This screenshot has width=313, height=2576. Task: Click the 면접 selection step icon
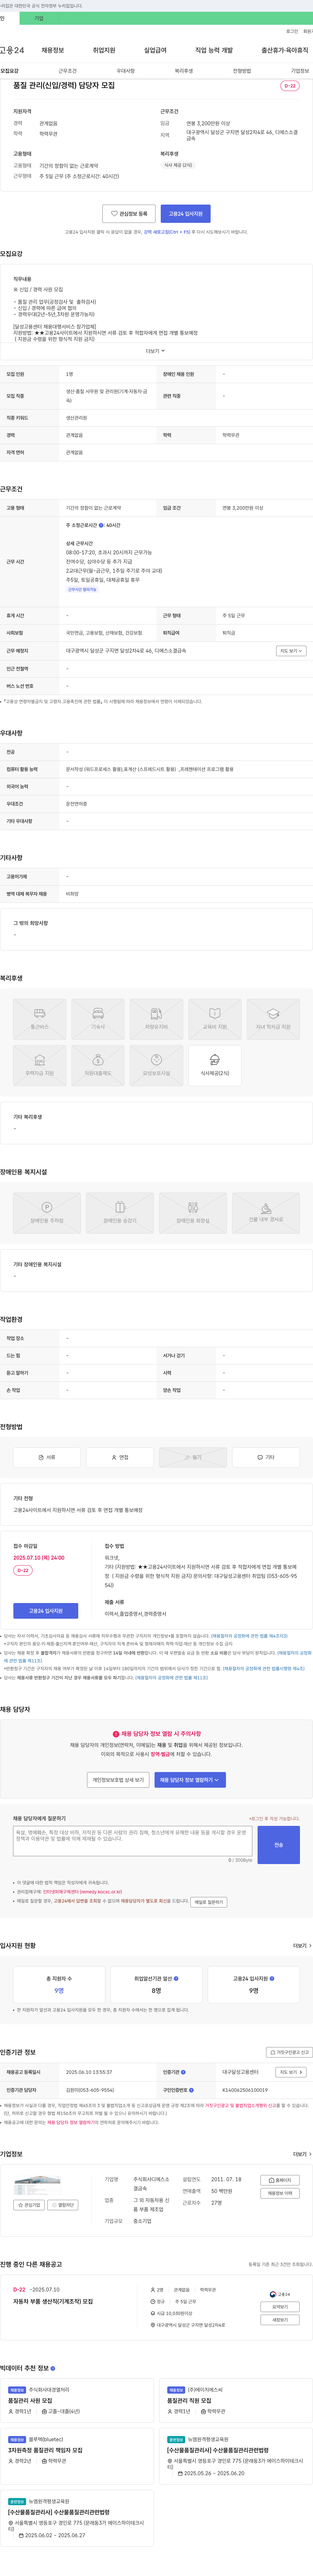[x=120, y=1457]
